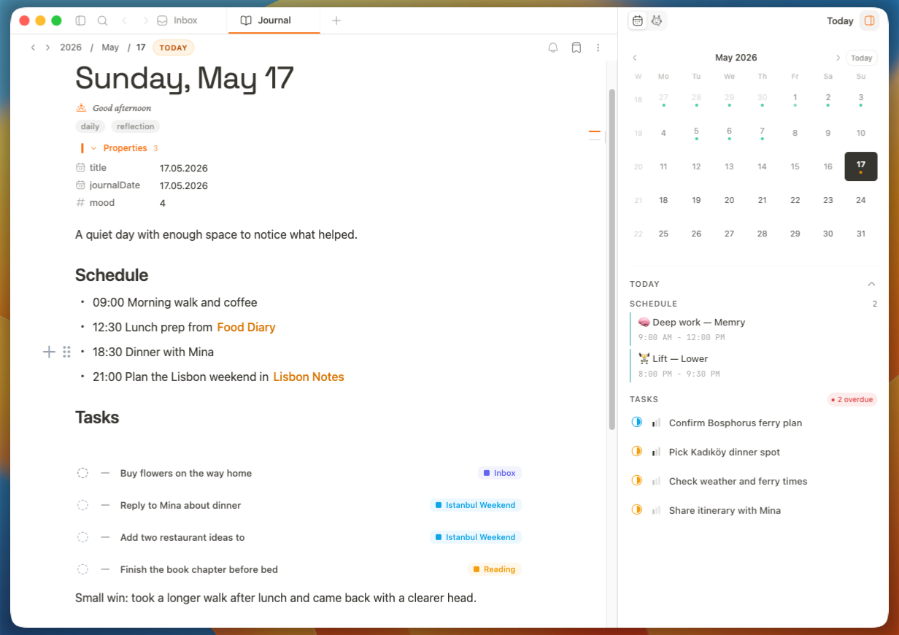Image resolution: width=899 pixels, height=635 pixels.
Task: Click the TODAY badge in breadcrumb
Action: tap(174, 47)
